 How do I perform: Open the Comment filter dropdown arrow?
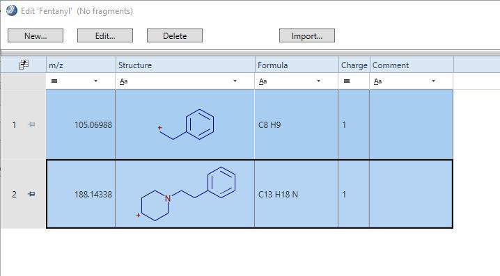coord(433,81)
